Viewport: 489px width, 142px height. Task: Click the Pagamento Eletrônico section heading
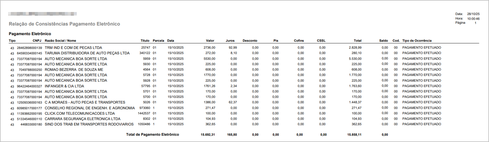(x=30, y=34)
